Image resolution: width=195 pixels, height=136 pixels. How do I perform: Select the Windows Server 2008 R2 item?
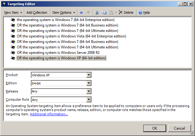[58, 53]
